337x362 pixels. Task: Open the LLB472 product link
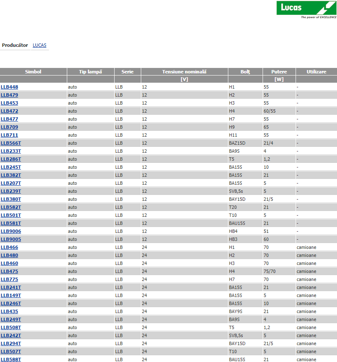pos(9,111)
